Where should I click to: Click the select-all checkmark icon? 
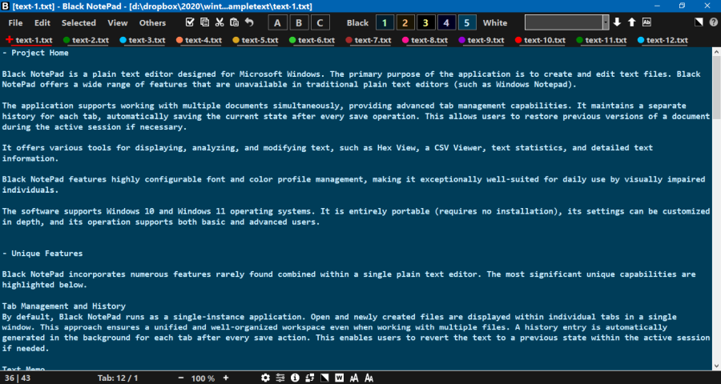point(189,22)
